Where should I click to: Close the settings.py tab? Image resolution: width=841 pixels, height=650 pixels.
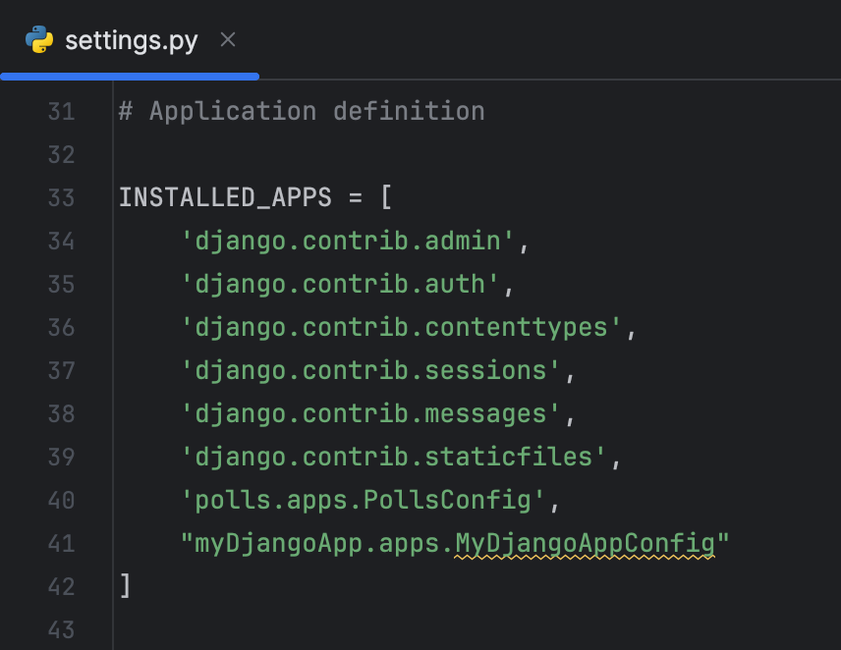pos(227,39)
